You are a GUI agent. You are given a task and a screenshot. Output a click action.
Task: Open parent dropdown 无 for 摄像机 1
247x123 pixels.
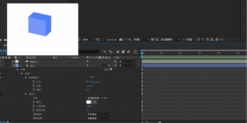[127, 61]
